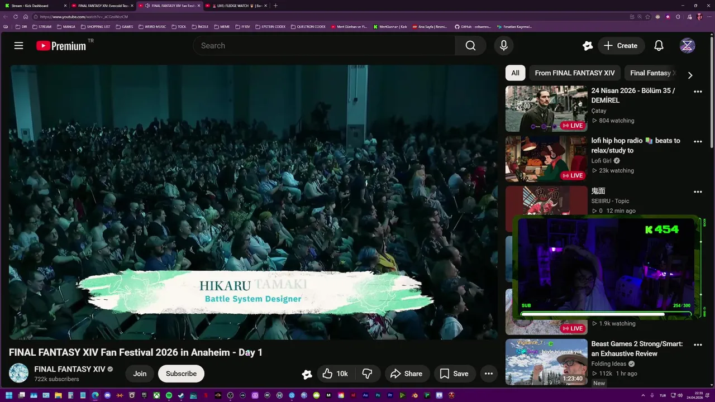Click the Share button
The width and height of the screenshot is (715, 402).
pos(406,374)
